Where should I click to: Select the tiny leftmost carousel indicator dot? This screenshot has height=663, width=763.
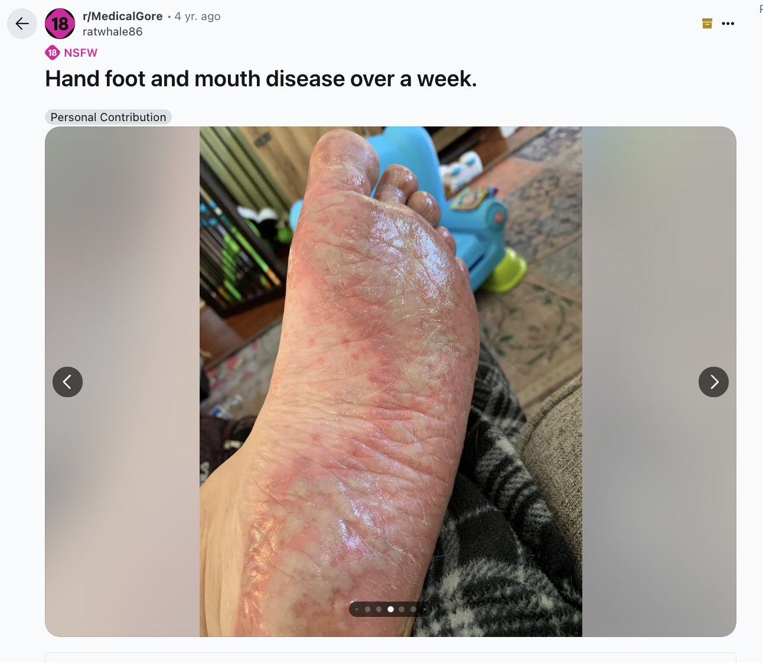click(357, 609)
